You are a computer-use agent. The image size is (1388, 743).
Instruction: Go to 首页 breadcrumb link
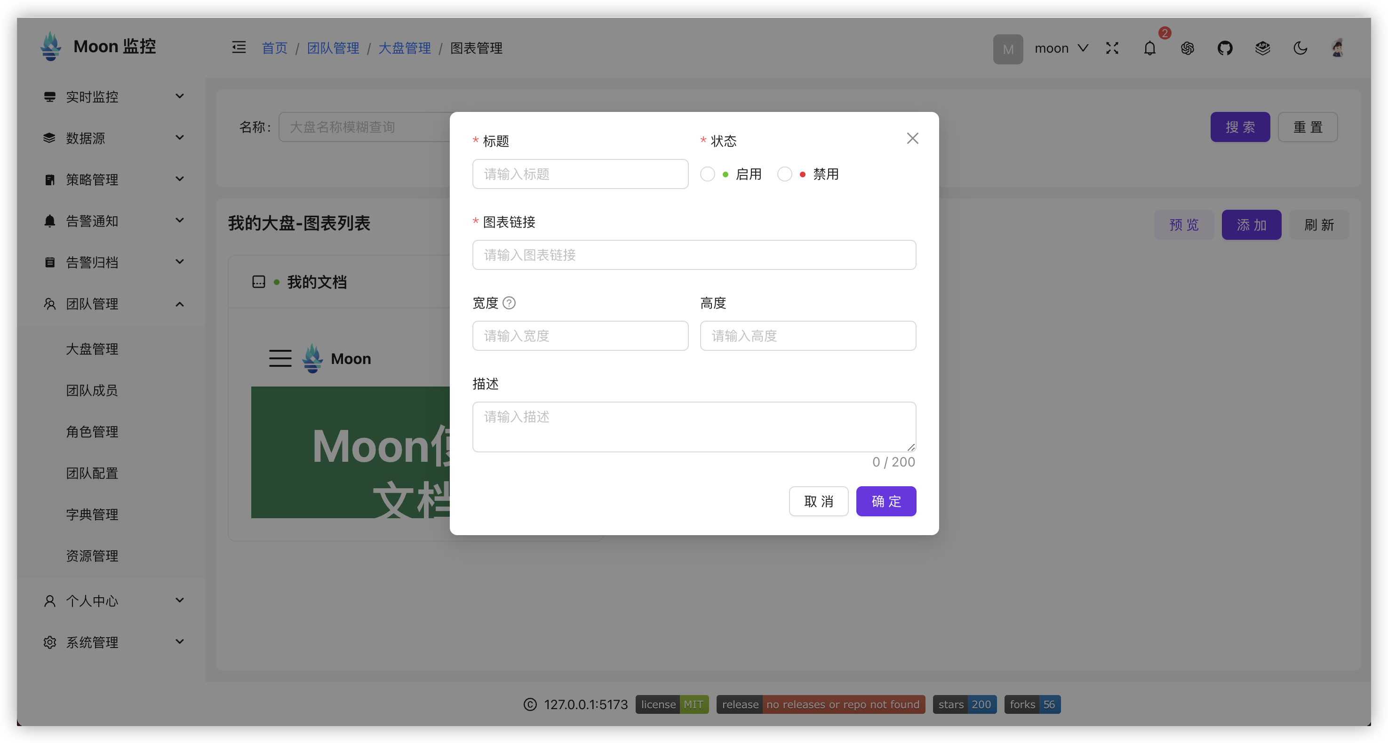pyautogui.click(x=275, y=48)
